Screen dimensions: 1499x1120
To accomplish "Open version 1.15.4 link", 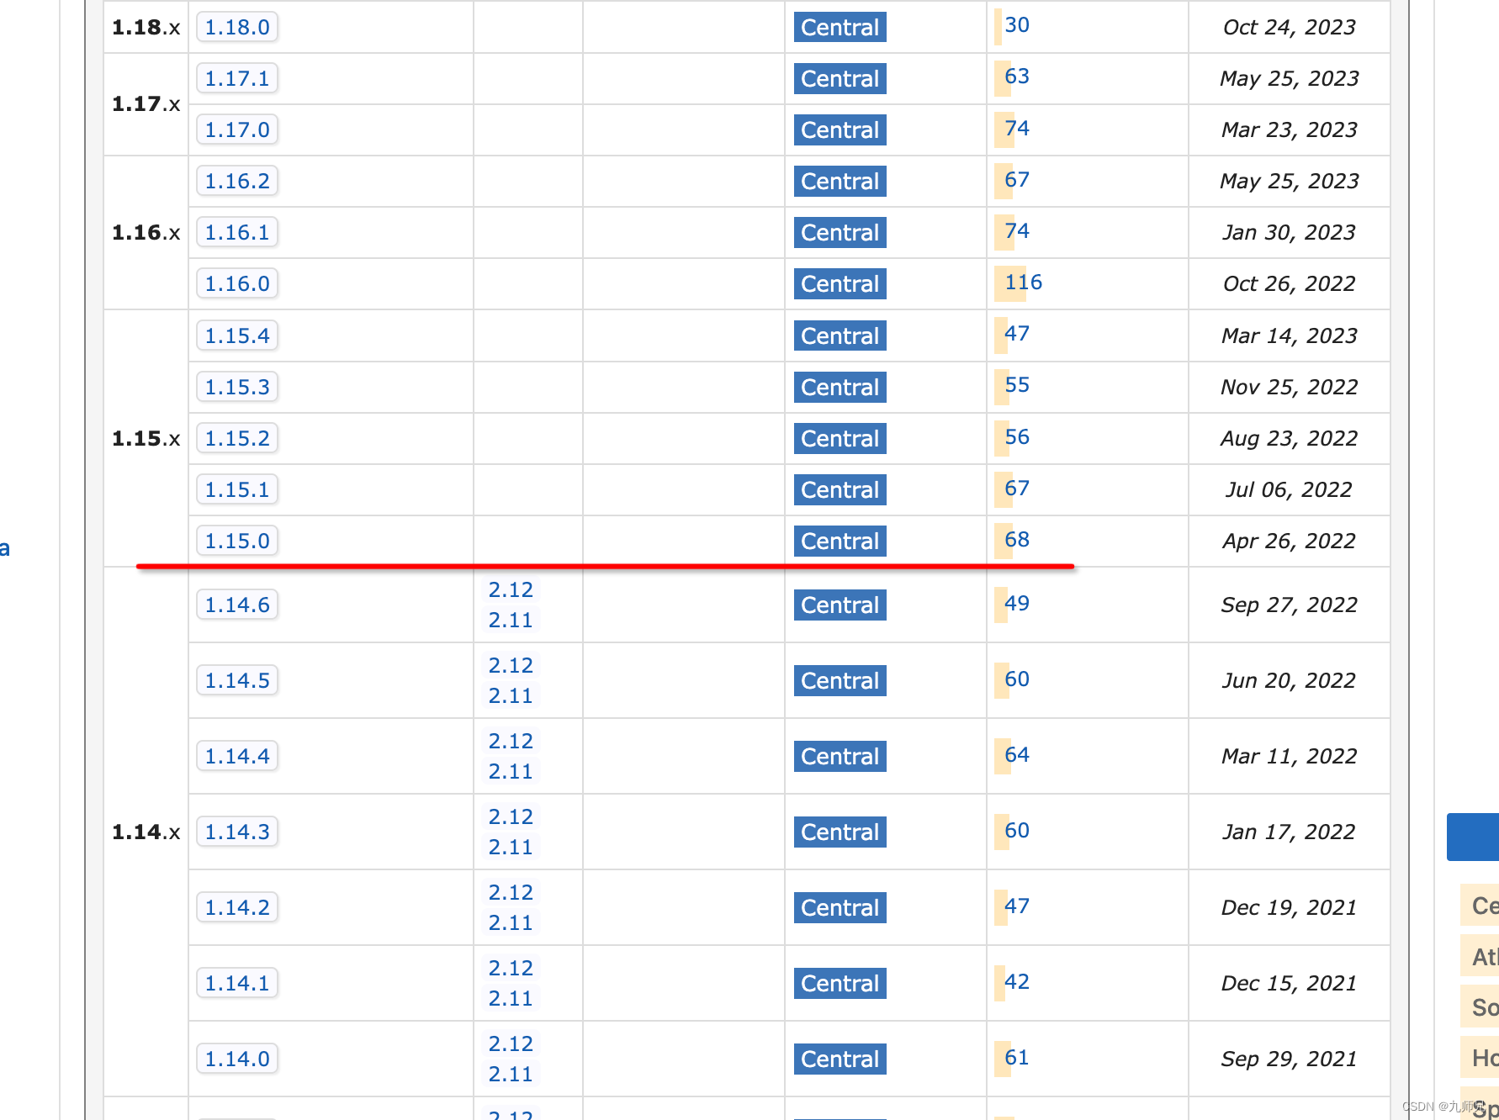I will (x=237, y=335).
